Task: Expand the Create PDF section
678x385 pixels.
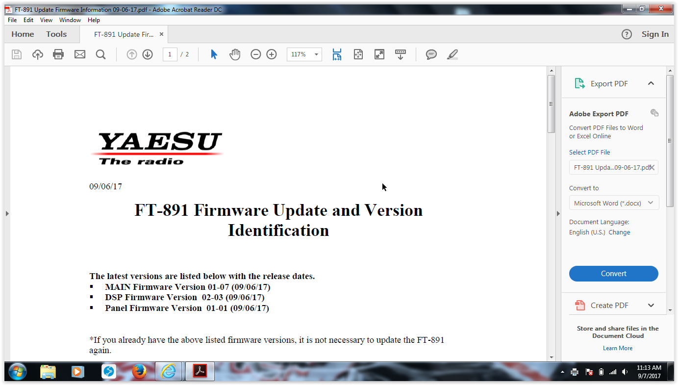Action: [x=651, y=305]
